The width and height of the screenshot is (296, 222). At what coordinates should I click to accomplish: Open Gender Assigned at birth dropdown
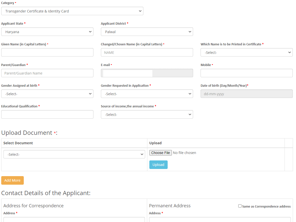47,94
